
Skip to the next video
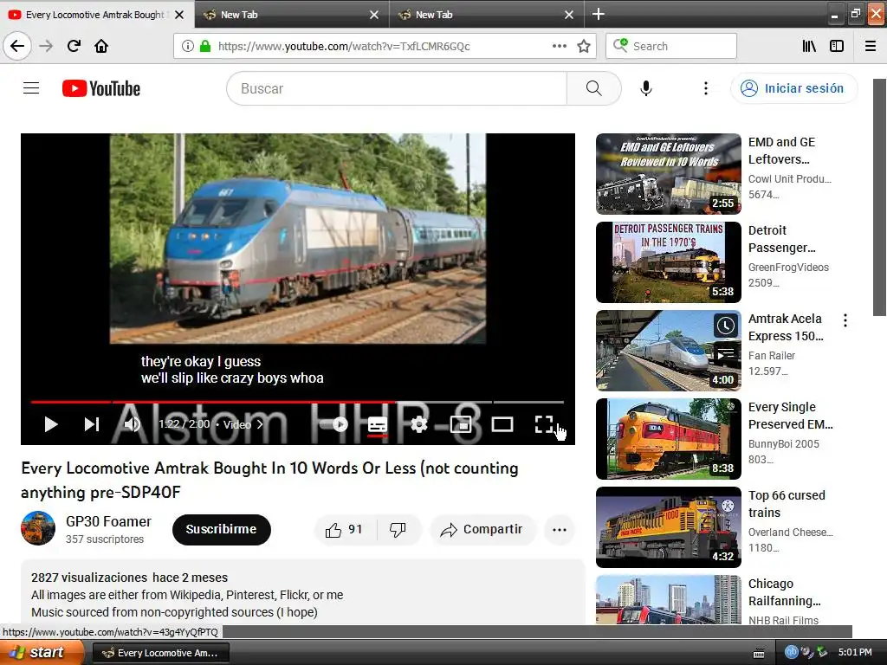click(92, 424)
